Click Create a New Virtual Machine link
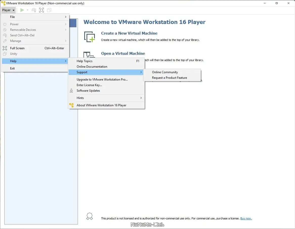This screenshot has height=229, width=295. [129, 33]
